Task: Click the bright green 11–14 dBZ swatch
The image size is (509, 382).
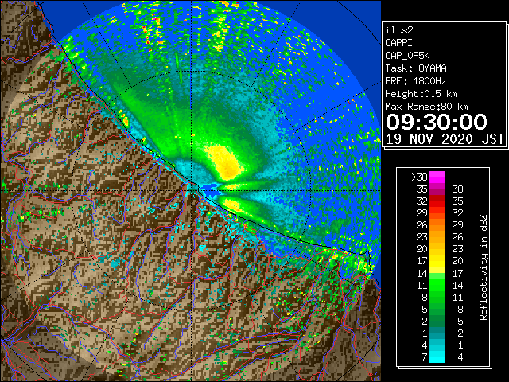Action: coord(437,285)
